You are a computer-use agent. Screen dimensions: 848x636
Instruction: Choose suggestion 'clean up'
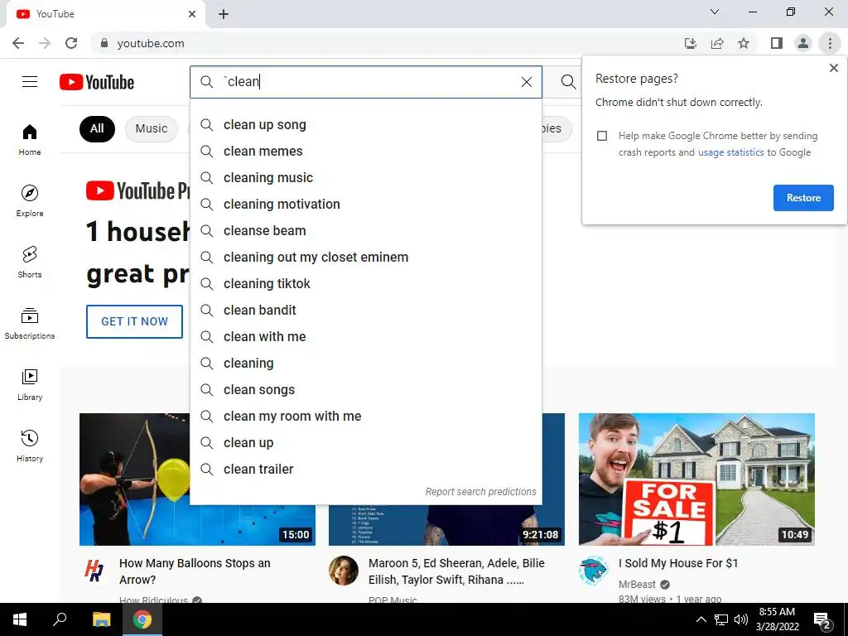[365, 443]
